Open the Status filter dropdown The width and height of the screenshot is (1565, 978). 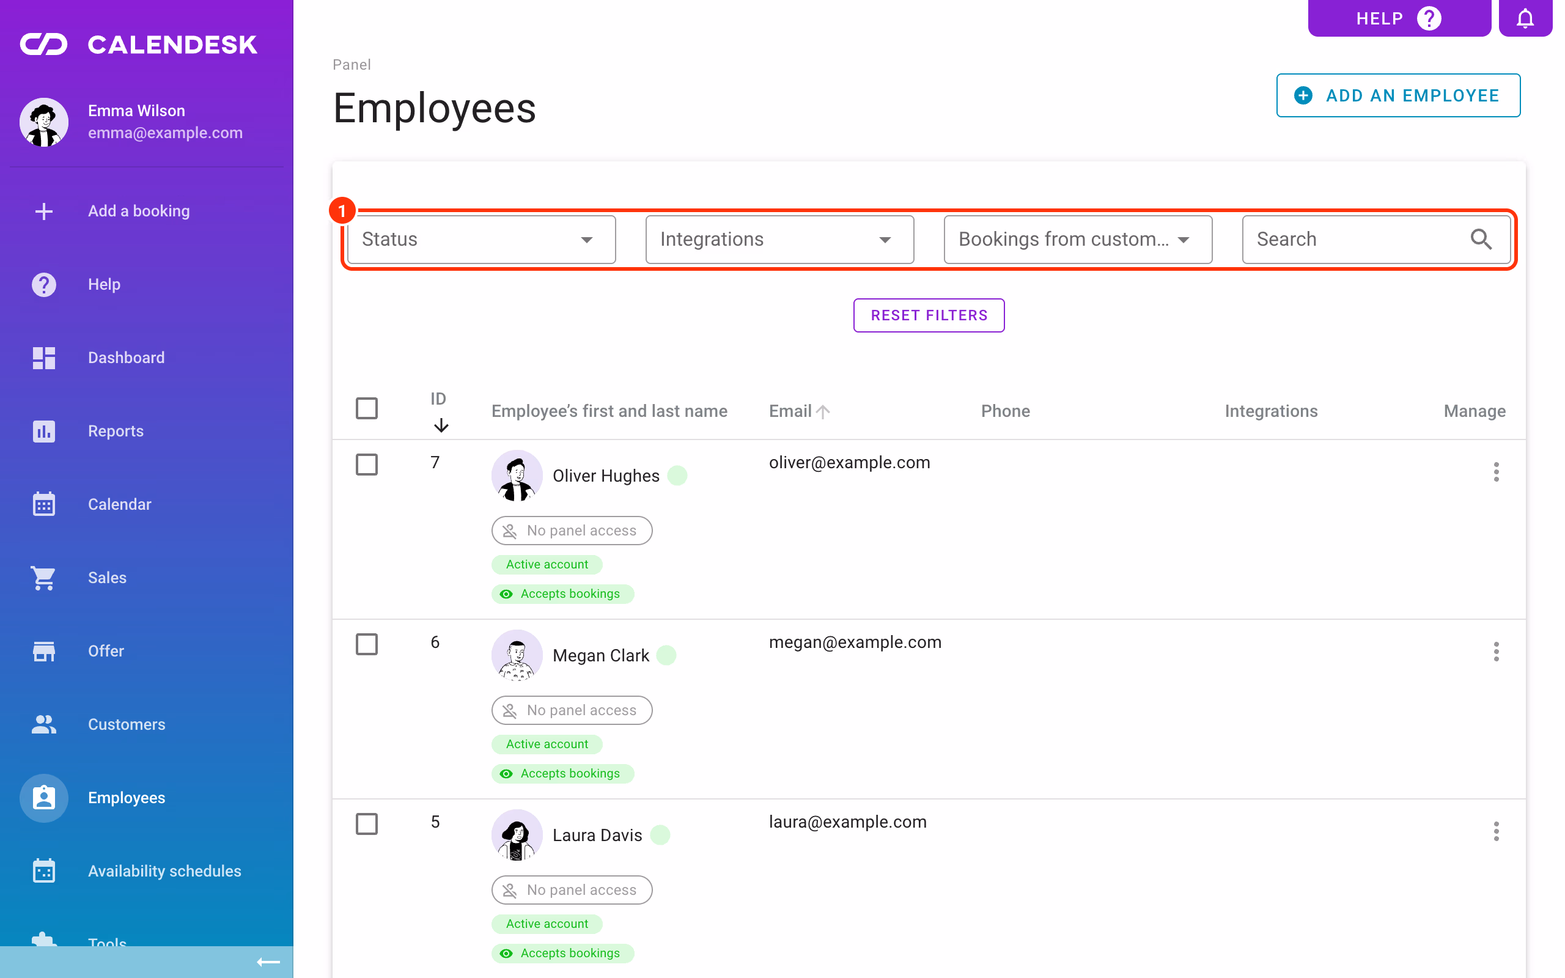481,240
